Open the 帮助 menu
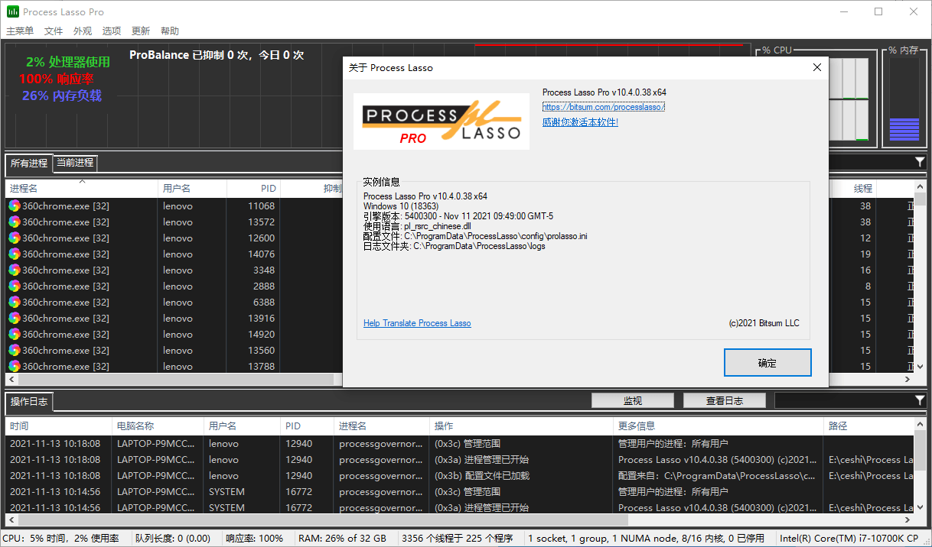932x547 pixels. [169, 31]
